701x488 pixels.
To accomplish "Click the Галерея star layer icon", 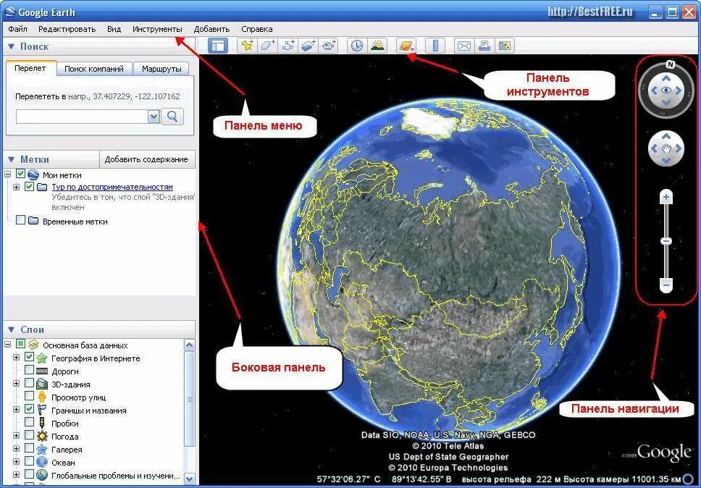I will coord(41,449).
